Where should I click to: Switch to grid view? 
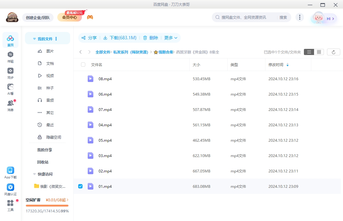pyautogui.click(x=319, y=52)
